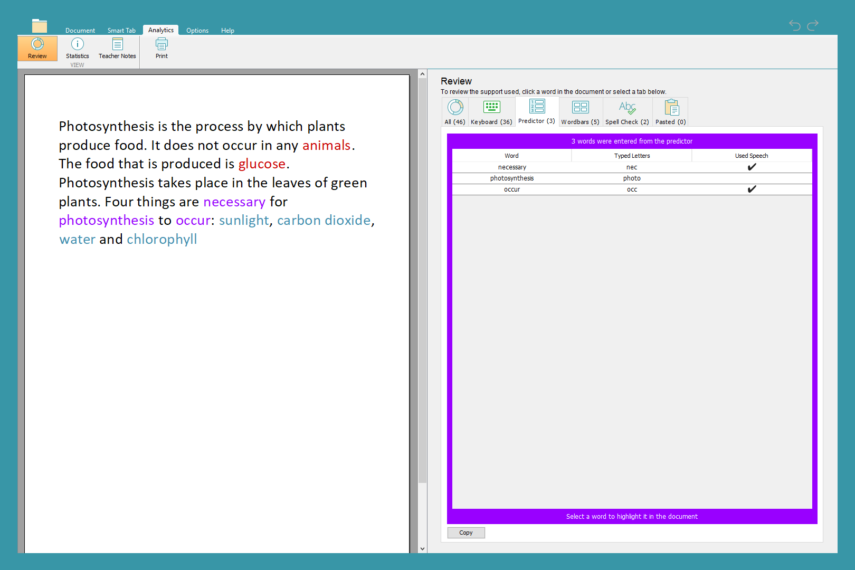Open the Smart Tab ribbon tab

click(x=121, y=31)
